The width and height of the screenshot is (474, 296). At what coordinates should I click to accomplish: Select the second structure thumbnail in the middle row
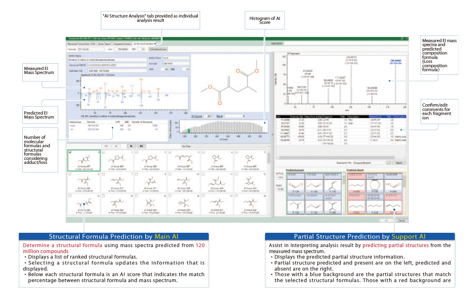(x=117, y=182)
